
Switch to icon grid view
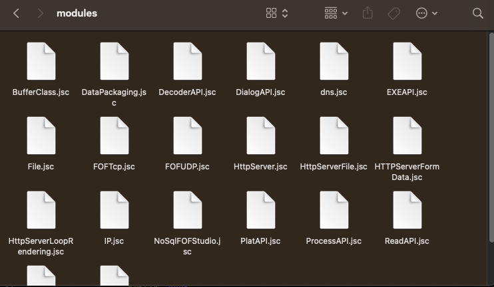tap(271, 13)
